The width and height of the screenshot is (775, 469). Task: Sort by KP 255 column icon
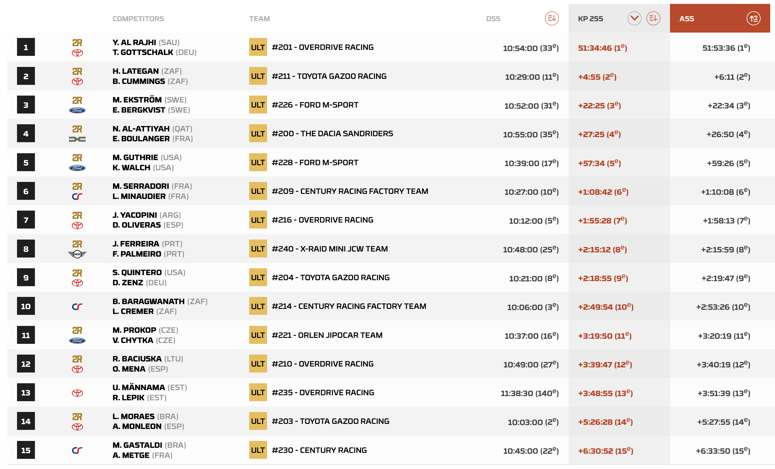pyautogui.click(x=653, y=19)
